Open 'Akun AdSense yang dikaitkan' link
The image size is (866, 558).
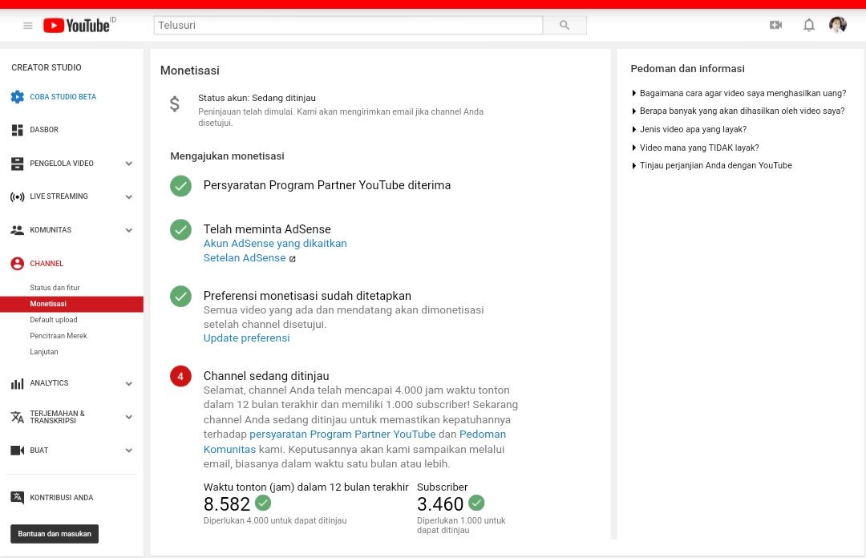pyautogui.click(x=275, y=244)
